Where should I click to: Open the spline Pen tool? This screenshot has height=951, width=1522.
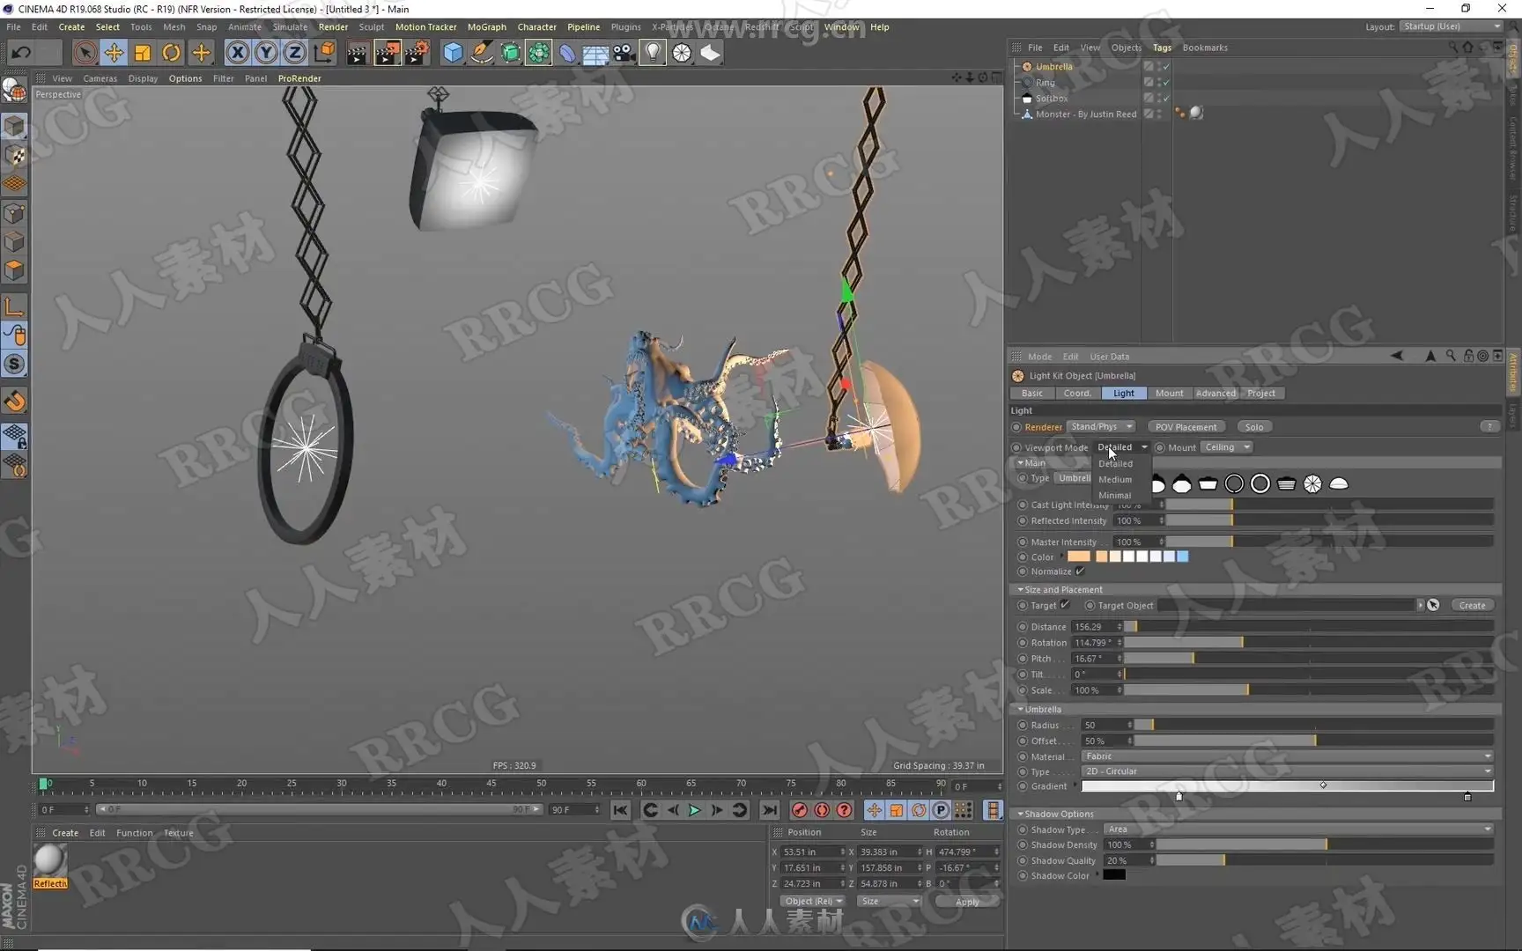(482, 53)
